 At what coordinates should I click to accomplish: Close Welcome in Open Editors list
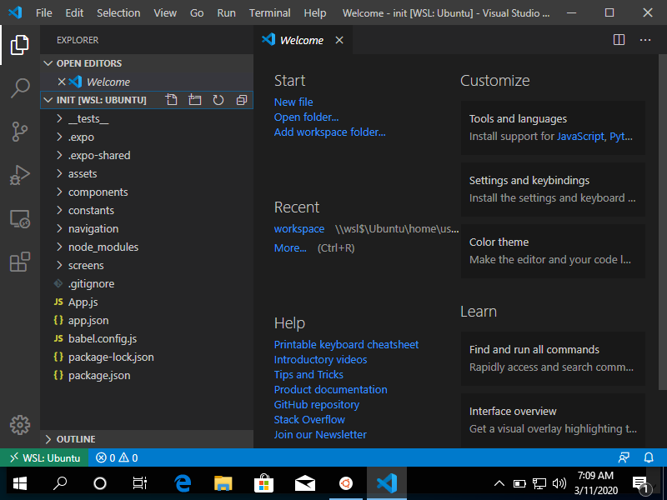pyautogui.click(x=62, y=82)
